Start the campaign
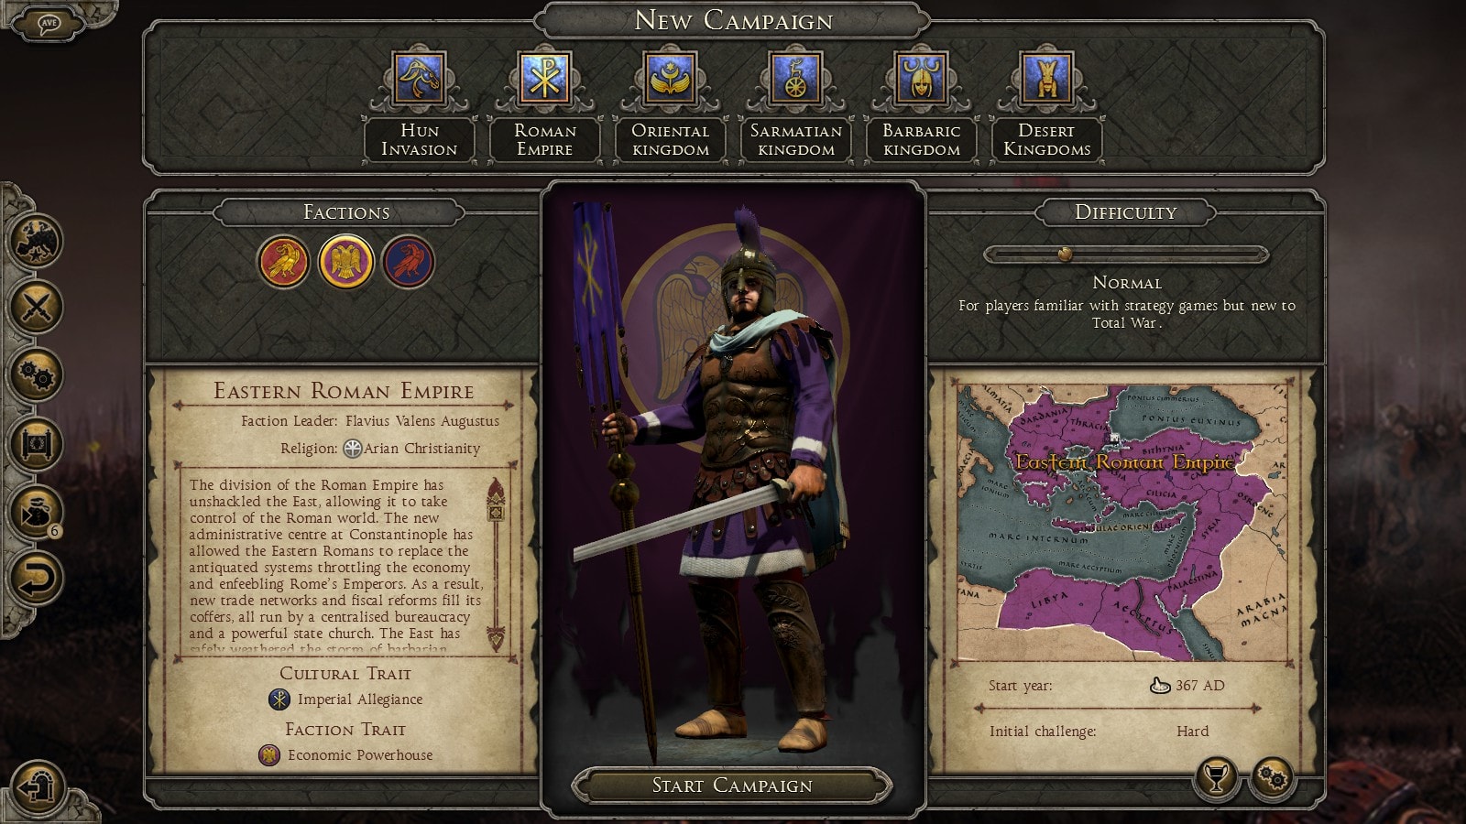 [x=732, y=786]
